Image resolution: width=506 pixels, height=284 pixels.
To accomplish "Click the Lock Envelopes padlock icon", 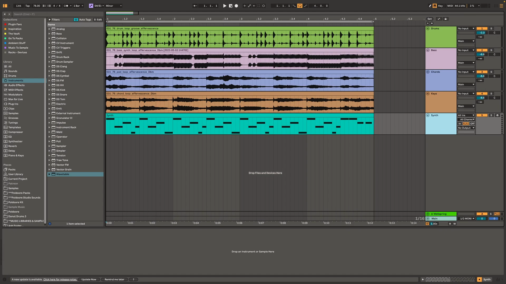I will pyautogui.click(x=446, y=19).
